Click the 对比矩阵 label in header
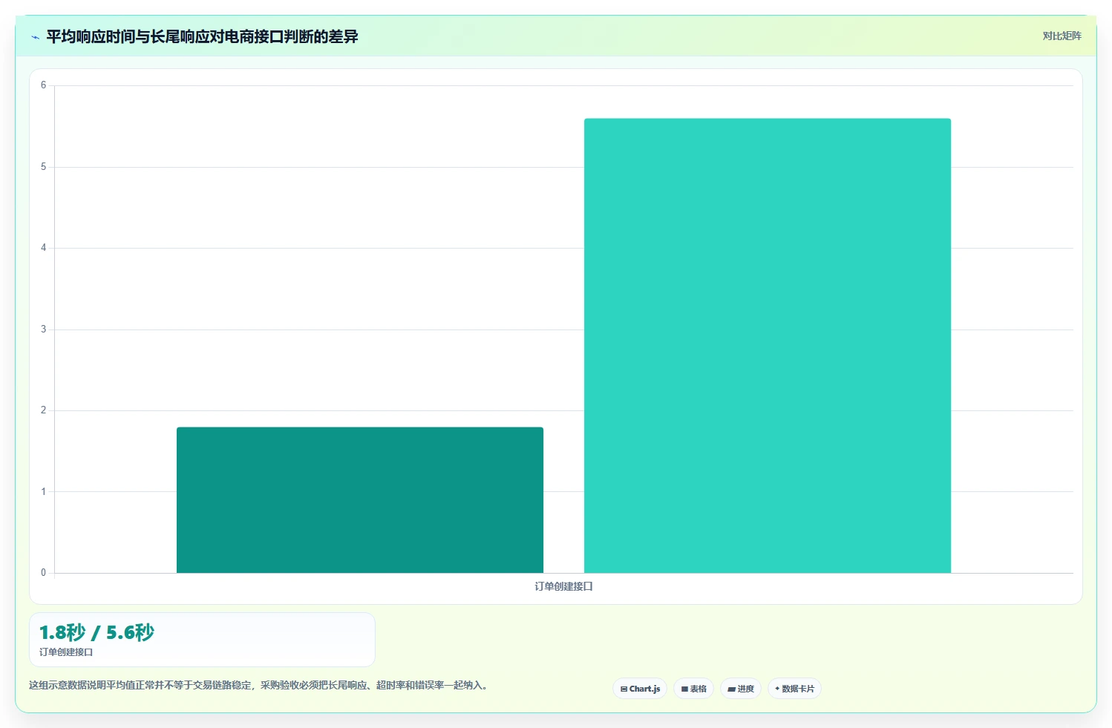Image resolution: width=1112 pixels, height=728 pixels. (x=1062, y=36)
